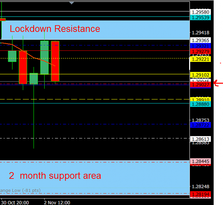Viewport: 223px width, 205px height.
Task: Click the red 1.29279 price label
Action: pos(201,51)
